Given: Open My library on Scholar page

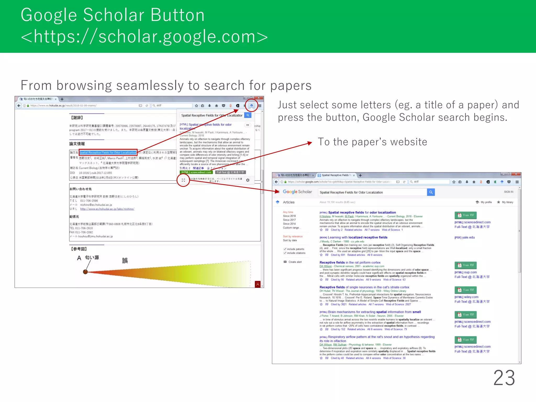Looking at the screenshot, I should point(505,202).
